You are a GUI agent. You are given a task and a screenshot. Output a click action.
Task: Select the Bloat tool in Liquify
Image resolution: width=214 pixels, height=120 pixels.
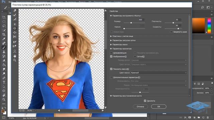tap(15, 33)
